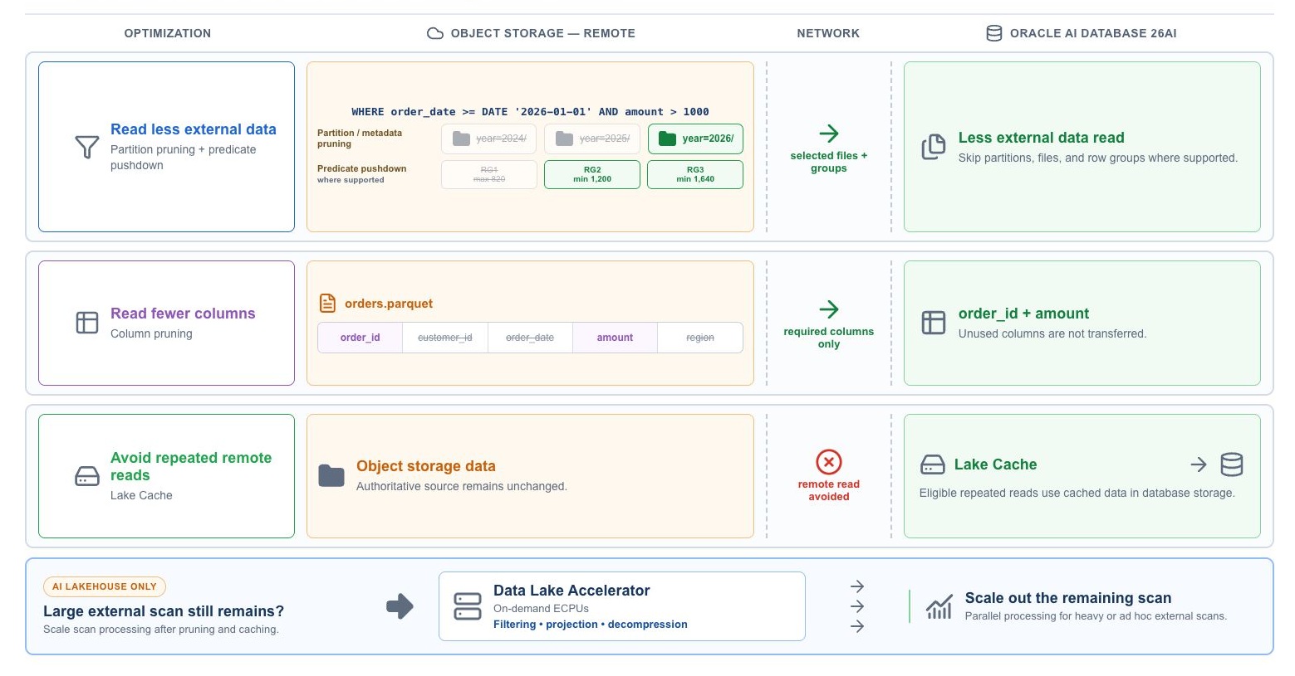
Task: Click the documents icon beside Less external data read
Action: [x=934, y=147]
